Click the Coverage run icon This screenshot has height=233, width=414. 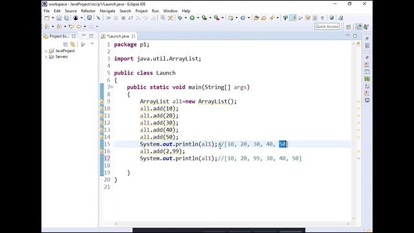pyautogui.click(x=204, y=17)
